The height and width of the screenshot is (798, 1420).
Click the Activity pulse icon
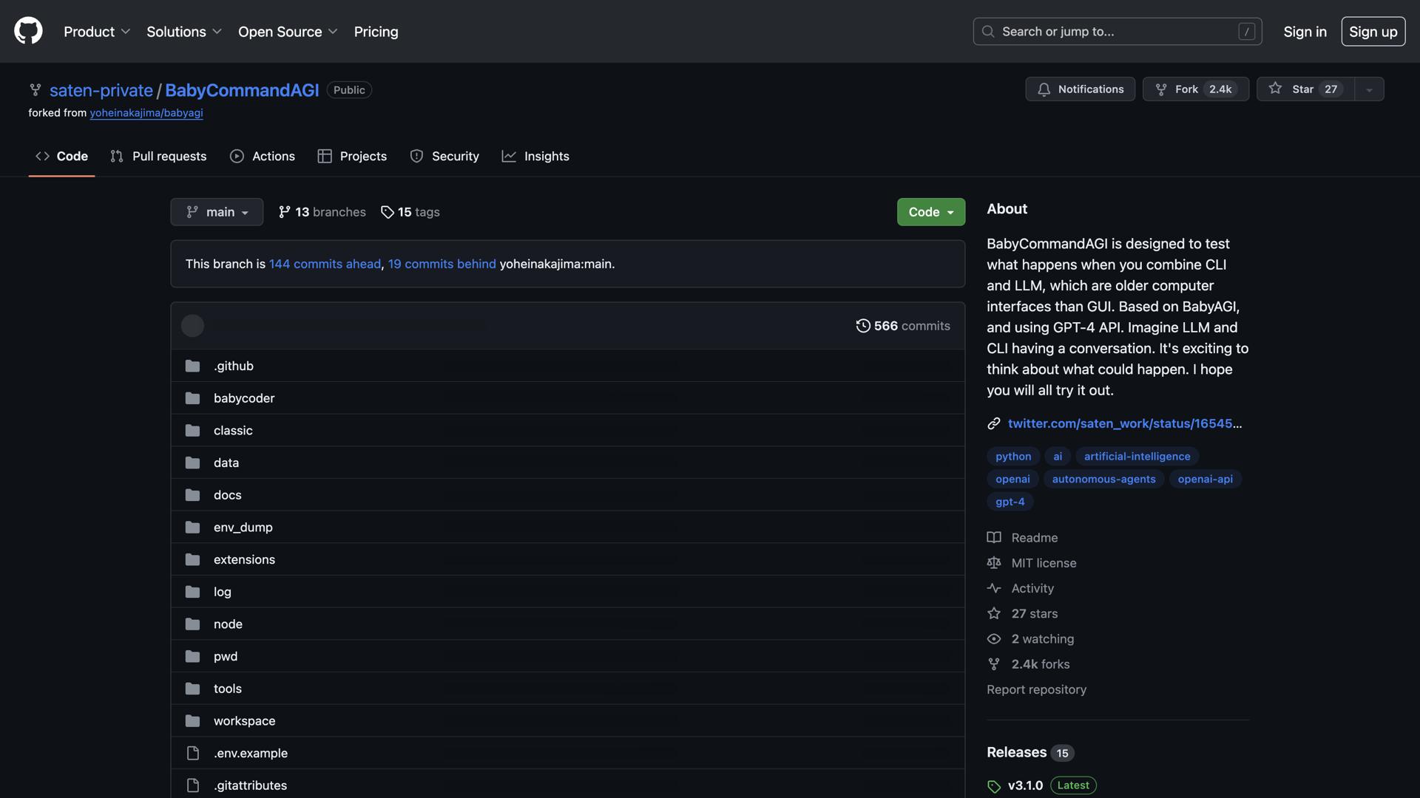click(x=994, y=588)
